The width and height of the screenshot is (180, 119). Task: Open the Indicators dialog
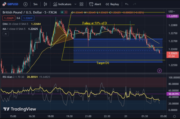coord(62,4)
